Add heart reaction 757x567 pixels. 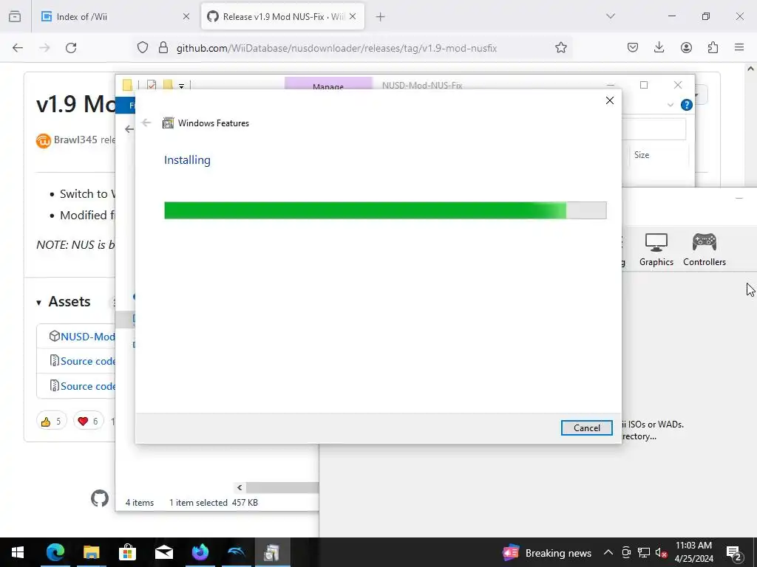[89, 422]
